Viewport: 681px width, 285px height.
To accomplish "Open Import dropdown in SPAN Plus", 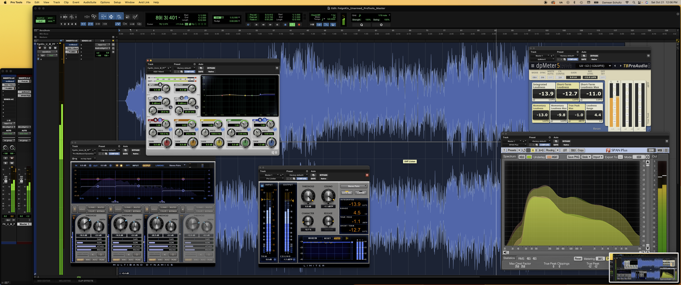I will (x=598, y=157).
